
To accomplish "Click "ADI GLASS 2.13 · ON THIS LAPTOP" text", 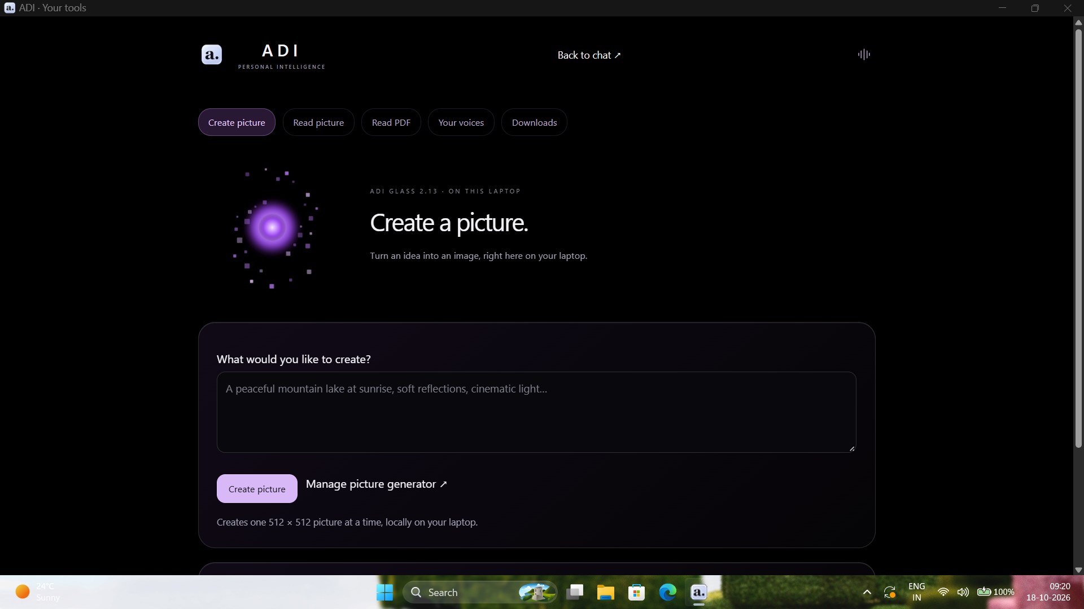I will [445, 191].
